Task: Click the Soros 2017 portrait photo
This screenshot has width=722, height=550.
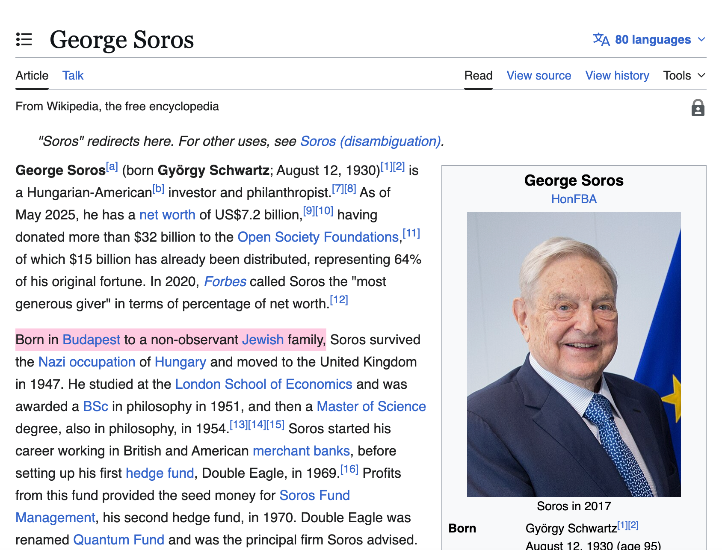Action: point(574,354)
